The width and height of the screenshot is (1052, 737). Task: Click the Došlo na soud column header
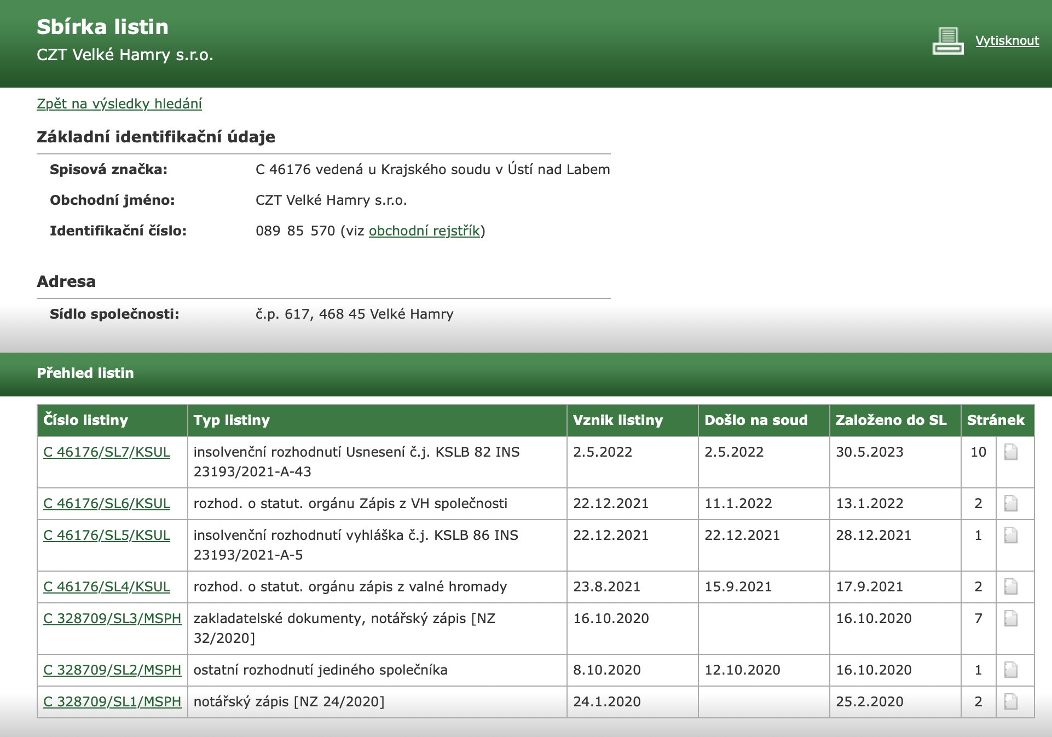pos(764,421)
